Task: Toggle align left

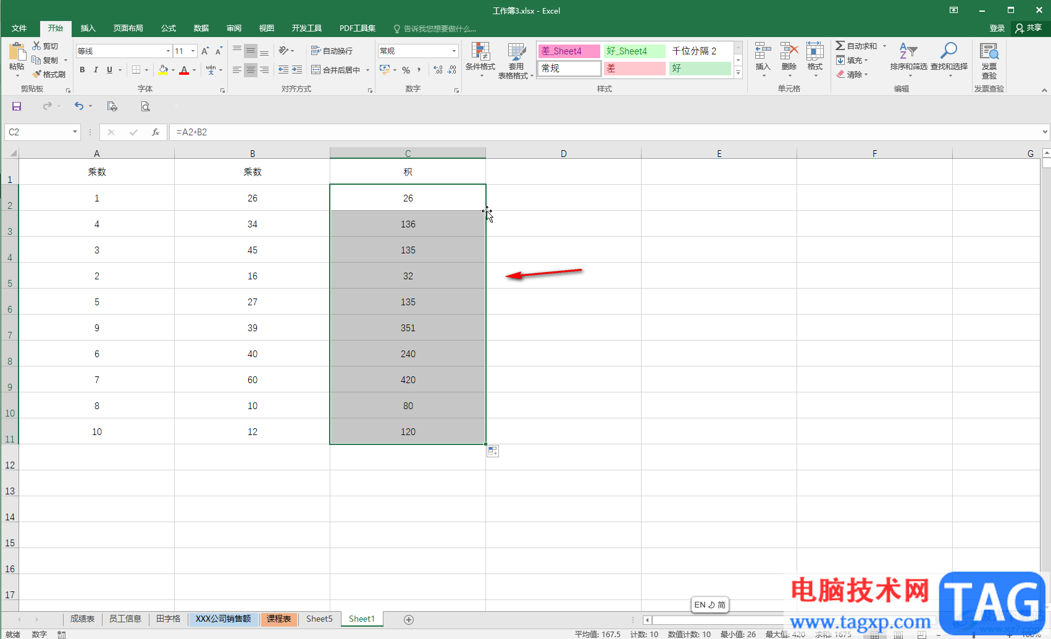Action: pyautogui.click(x=237, y=70)
